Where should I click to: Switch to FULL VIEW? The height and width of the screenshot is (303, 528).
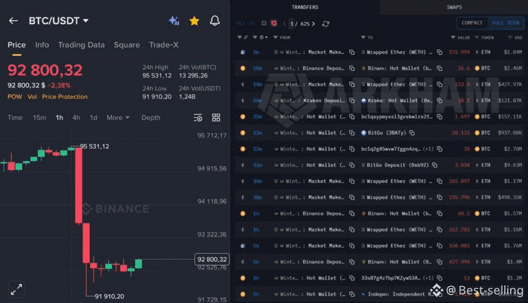506,23
